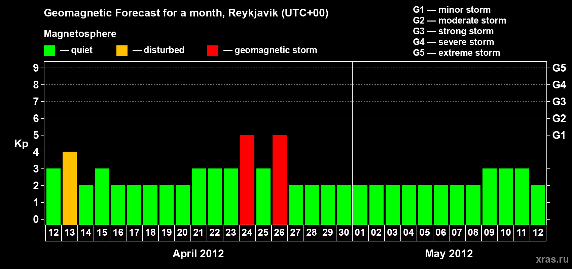The image size is (572, 269).
Task: Click the '— quiet' legend label
Action: 76,50
